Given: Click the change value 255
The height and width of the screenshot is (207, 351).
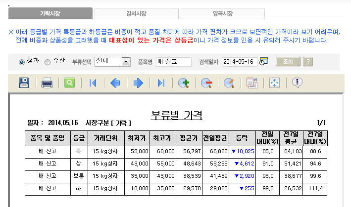Looking at the screenshot, I should click(x=249, y=188).
